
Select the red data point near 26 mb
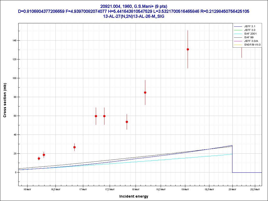click(74, 147)
